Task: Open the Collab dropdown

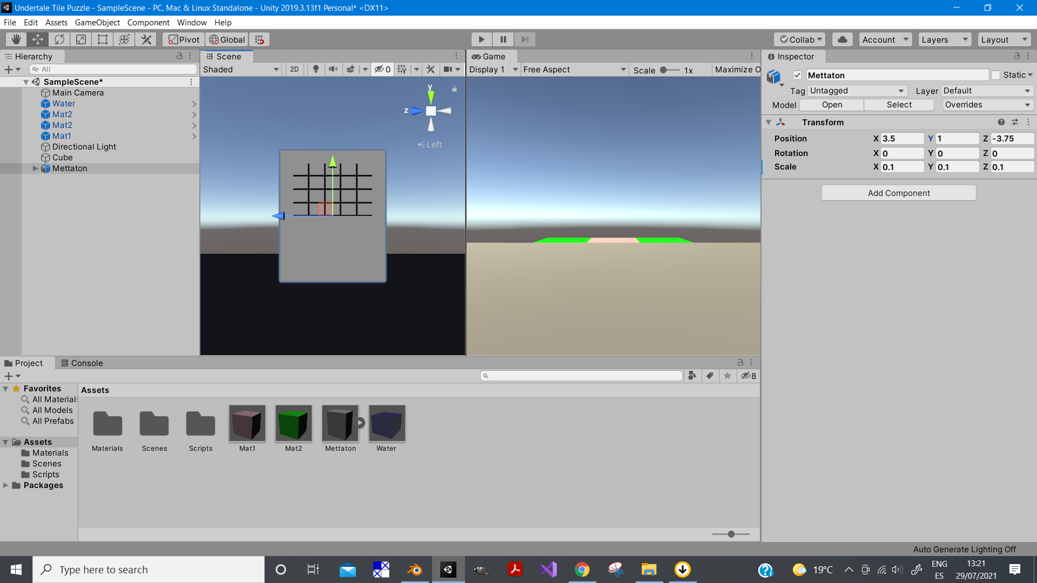Action: click(800, 39)
